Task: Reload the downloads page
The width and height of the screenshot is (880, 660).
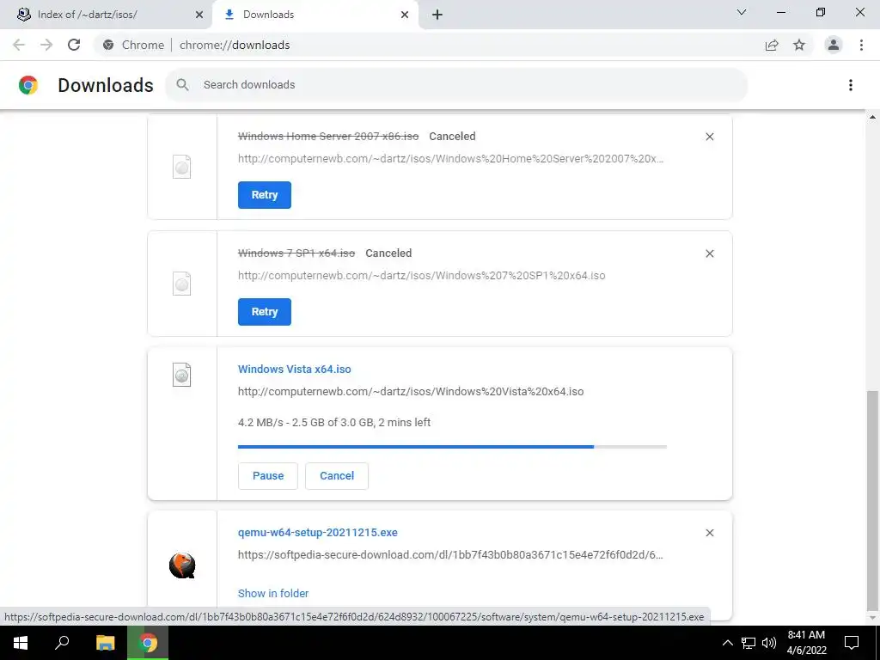Action: [x=74, y=45]
